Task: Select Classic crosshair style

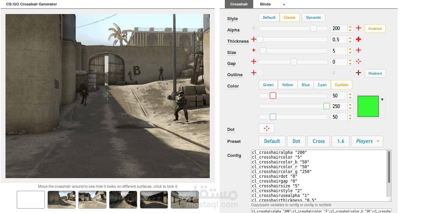Action: point(289,17)
